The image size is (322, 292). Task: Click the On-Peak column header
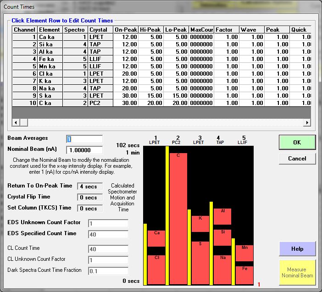tap(125, 30)
